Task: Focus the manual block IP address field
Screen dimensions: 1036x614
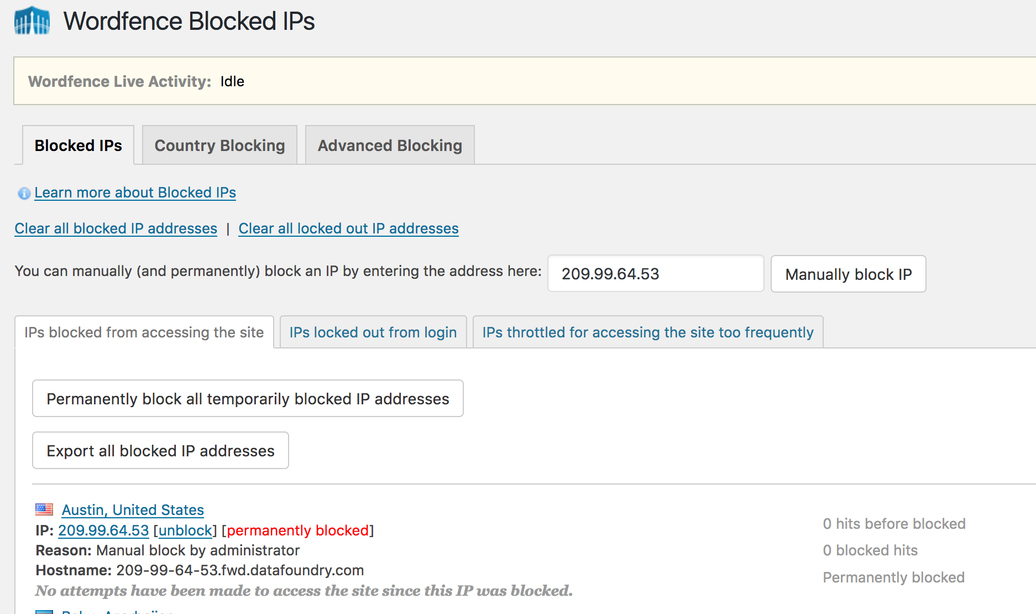Action: coord(655,274)
